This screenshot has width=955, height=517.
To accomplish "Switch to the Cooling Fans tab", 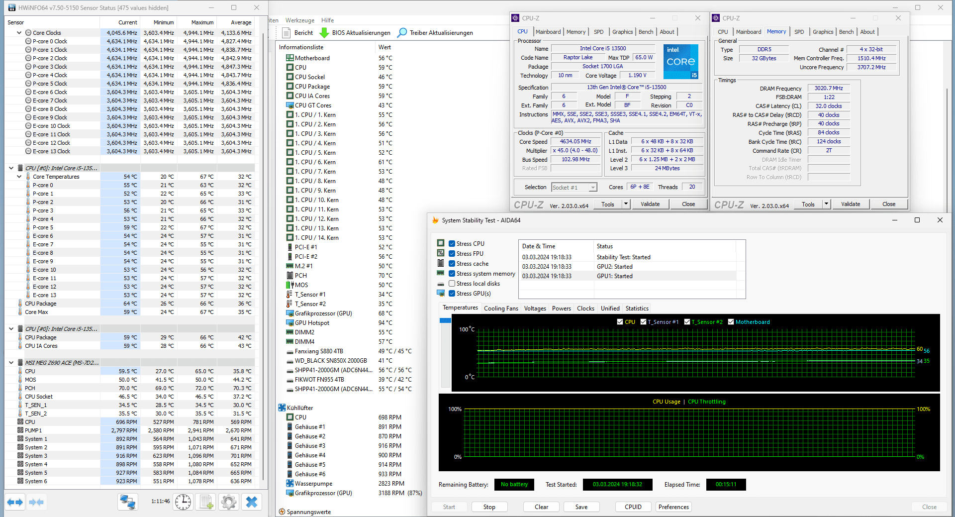I will point(501,309).
